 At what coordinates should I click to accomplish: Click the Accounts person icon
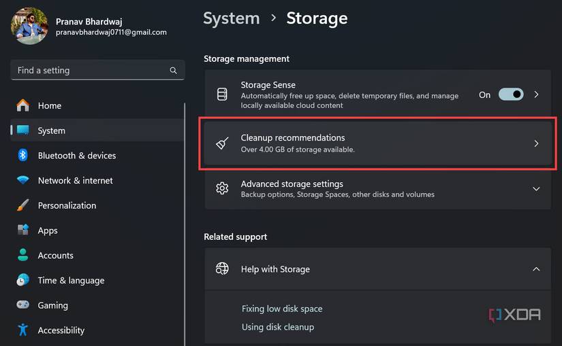23,256
